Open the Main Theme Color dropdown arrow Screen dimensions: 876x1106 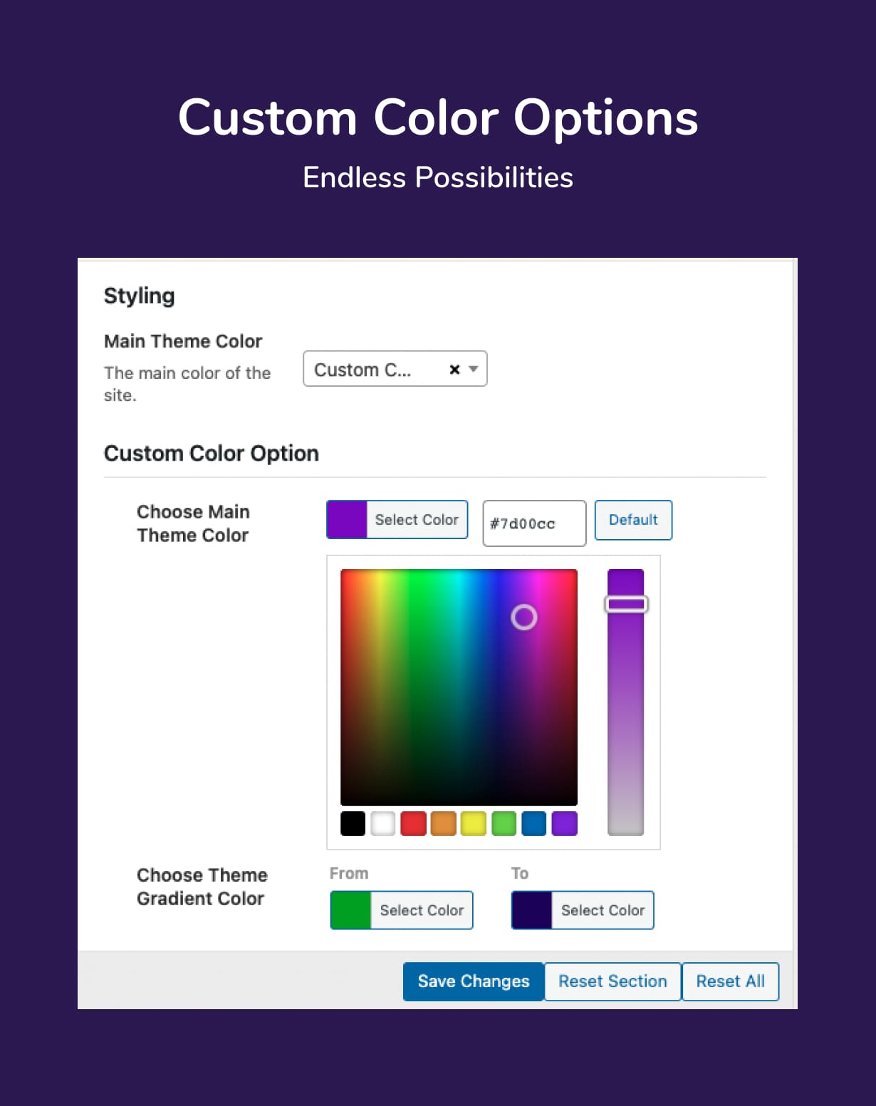(x=474, y=369)
